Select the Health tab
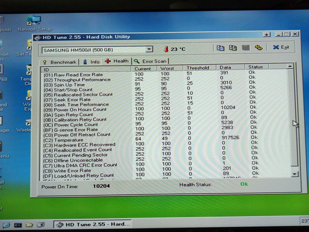The width and height of the screenshot is (309, 232). click(x=117, y=61)
